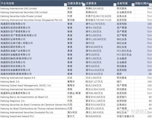Select capital cell 美元12,654,319元
This screenshot has width=152, height=118.
101,89
